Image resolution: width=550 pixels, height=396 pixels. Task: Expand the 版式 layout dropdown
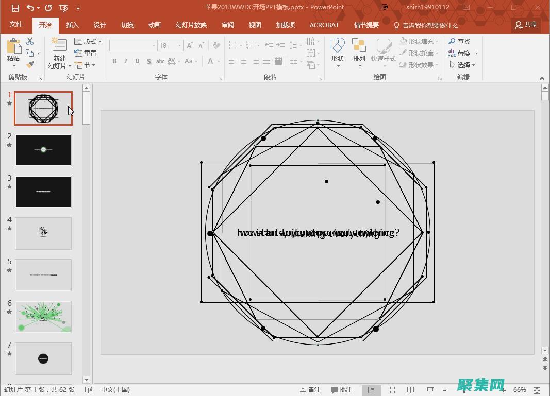point(88,41)
